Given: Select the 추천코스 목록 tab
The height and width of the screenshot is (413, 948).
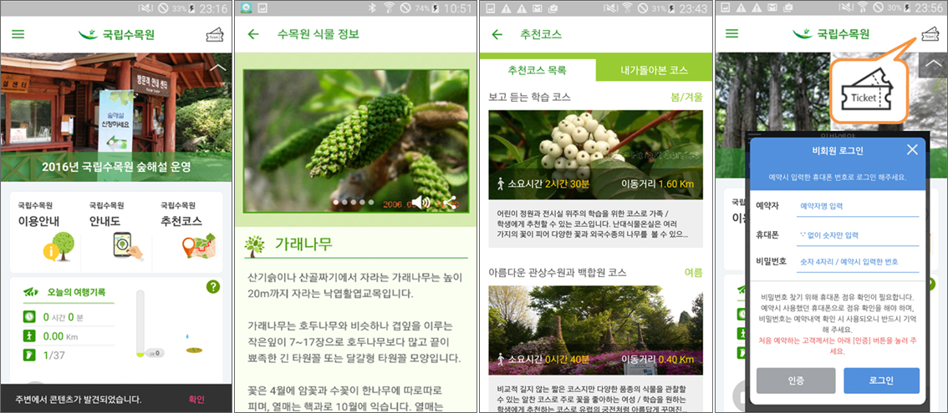Looking at the screenshot, I should click(x=538, y=70).
